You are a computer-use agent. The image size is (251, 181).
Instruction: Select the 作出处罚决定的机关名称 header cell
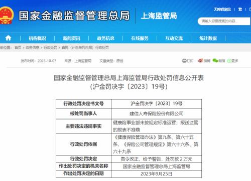pos(83,166)
